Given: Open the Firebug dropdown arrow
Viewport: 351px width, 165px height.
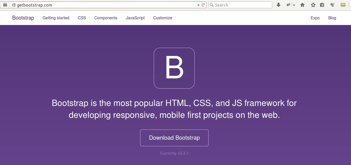Looking at the screenshot, I should tap(294, 5).
